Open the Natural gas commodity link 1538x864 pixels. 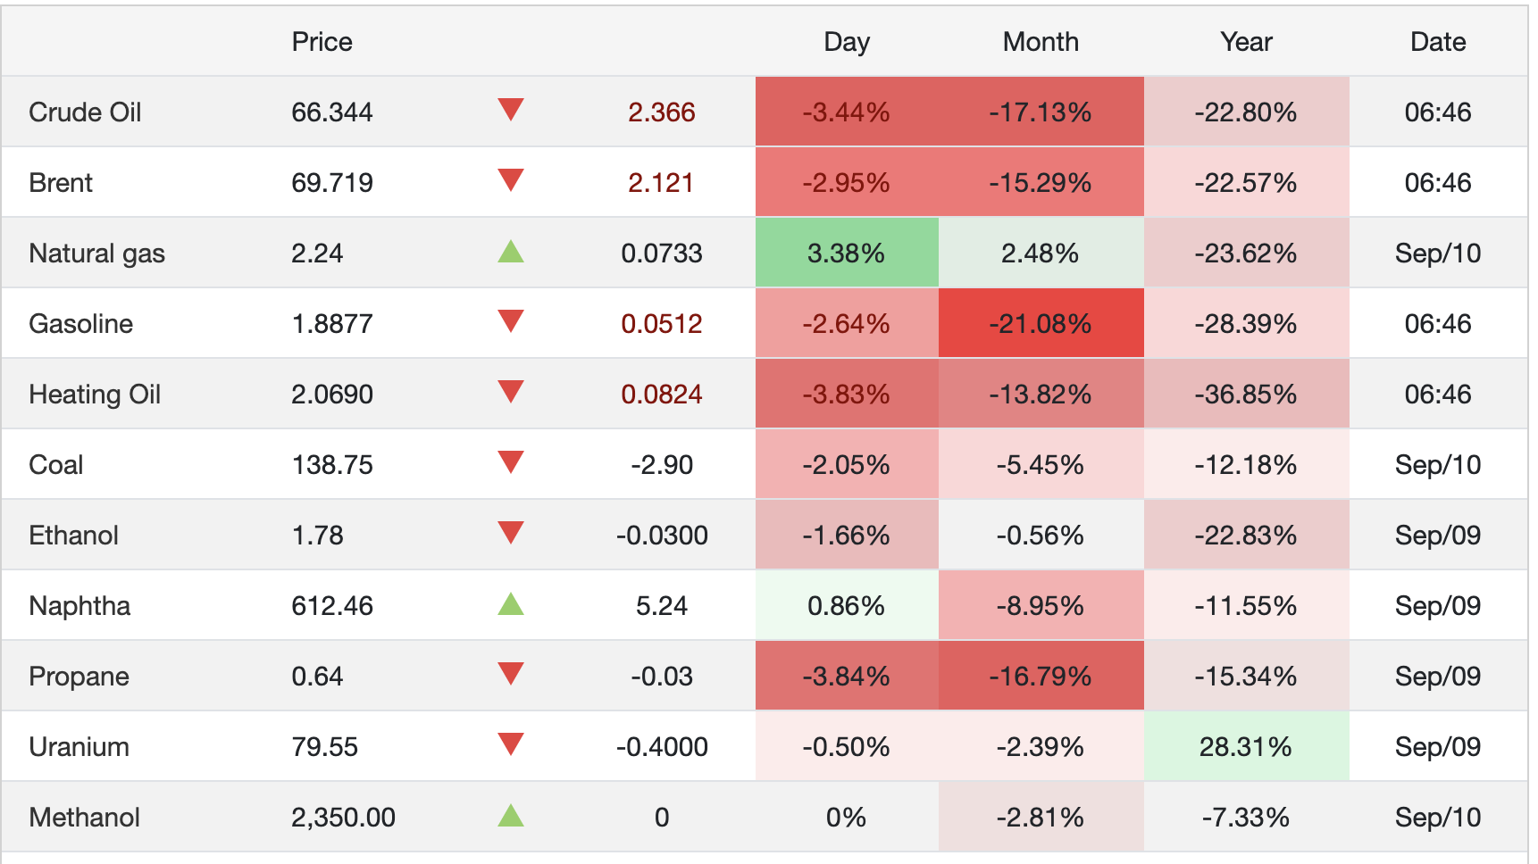[x=96, y=253]
